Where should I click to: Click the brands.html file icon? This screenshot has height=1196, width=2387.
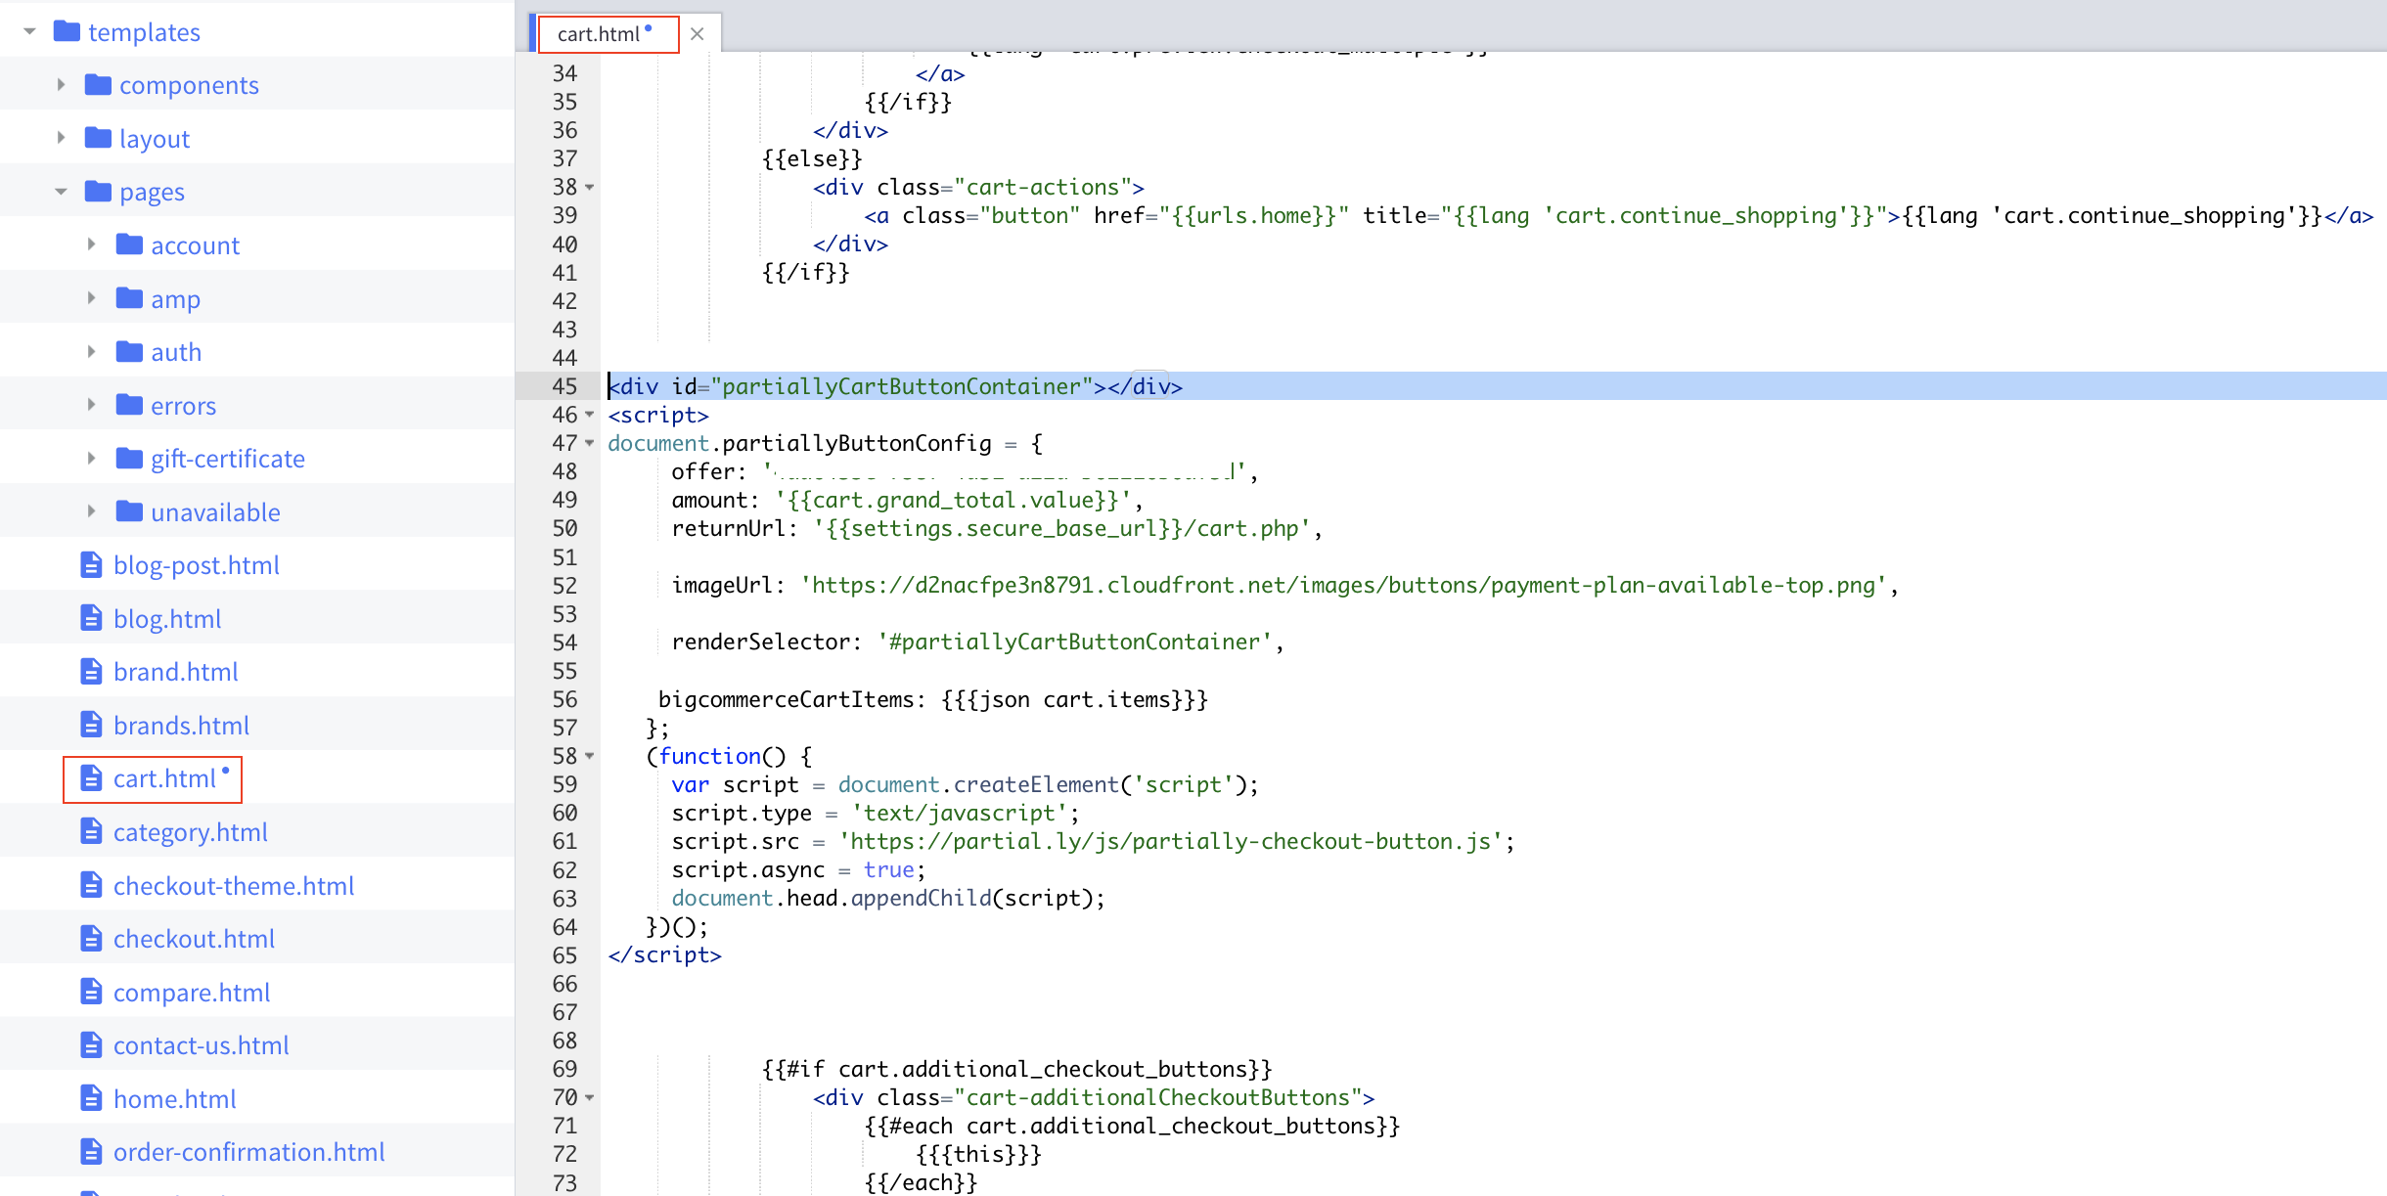(91, 725)
